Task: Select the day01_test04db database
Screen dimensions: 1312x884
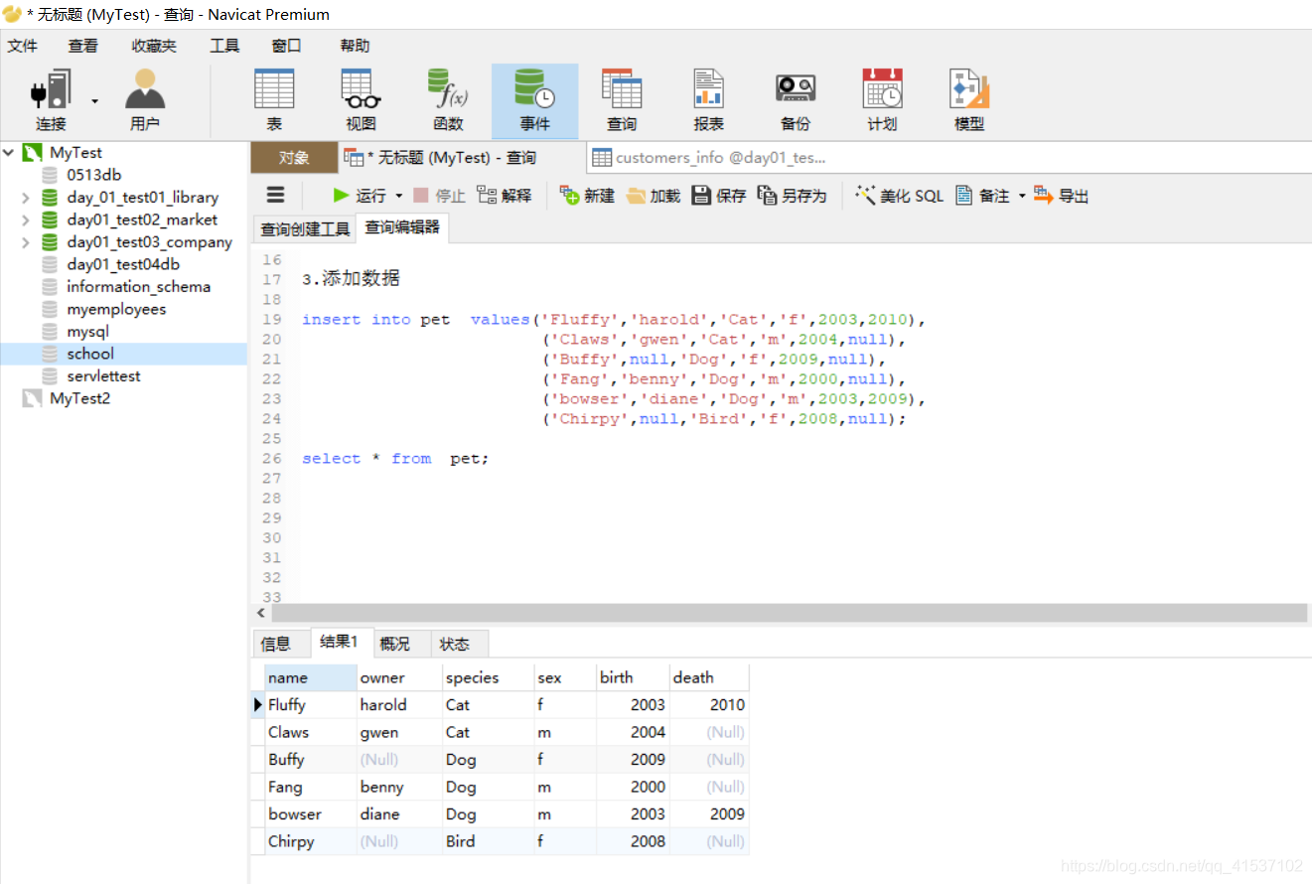Action: click(123, 264)
